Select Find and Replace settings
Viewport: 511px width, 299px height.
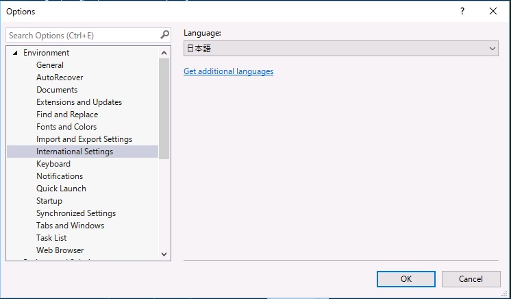[x=67, y=115]
